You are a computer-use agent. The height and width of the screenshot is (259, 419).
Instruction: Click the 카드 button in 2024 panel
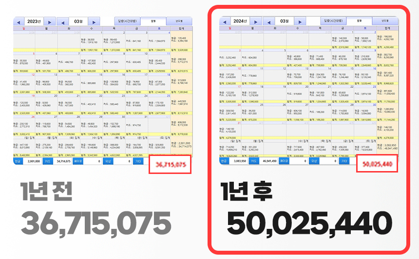click(254, 161)
